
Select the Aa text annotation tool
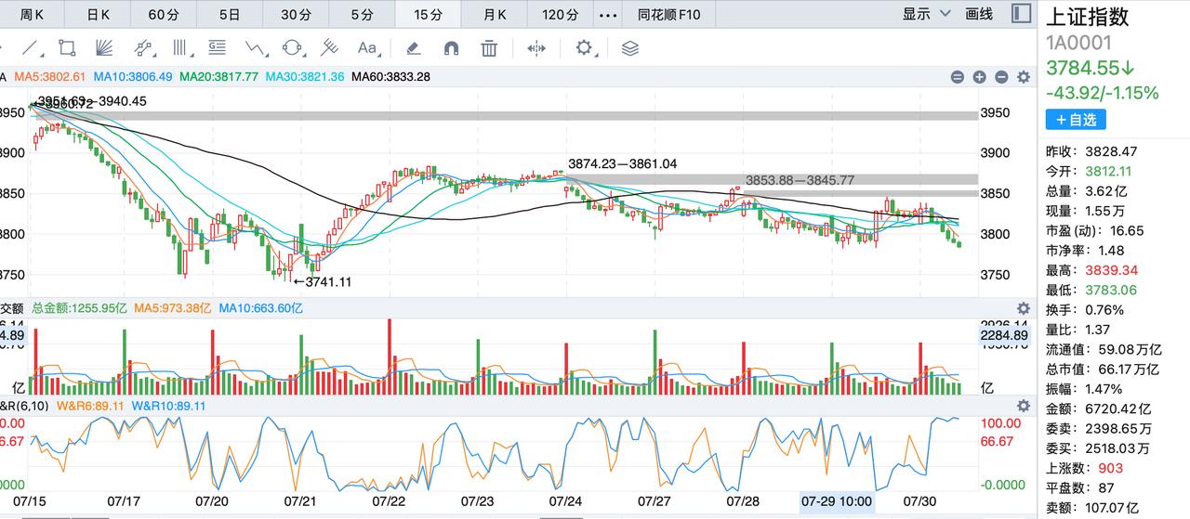(x=368, y=47)
